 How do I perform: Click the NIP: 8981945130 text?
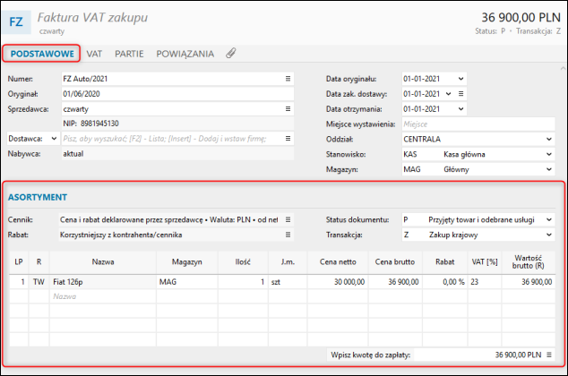[x=90, y=124]
